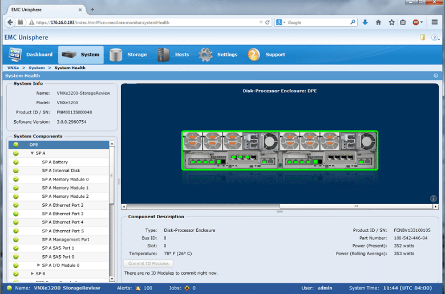Click the System Health help icon
The image size is (445, 294).
click(436, 76)
